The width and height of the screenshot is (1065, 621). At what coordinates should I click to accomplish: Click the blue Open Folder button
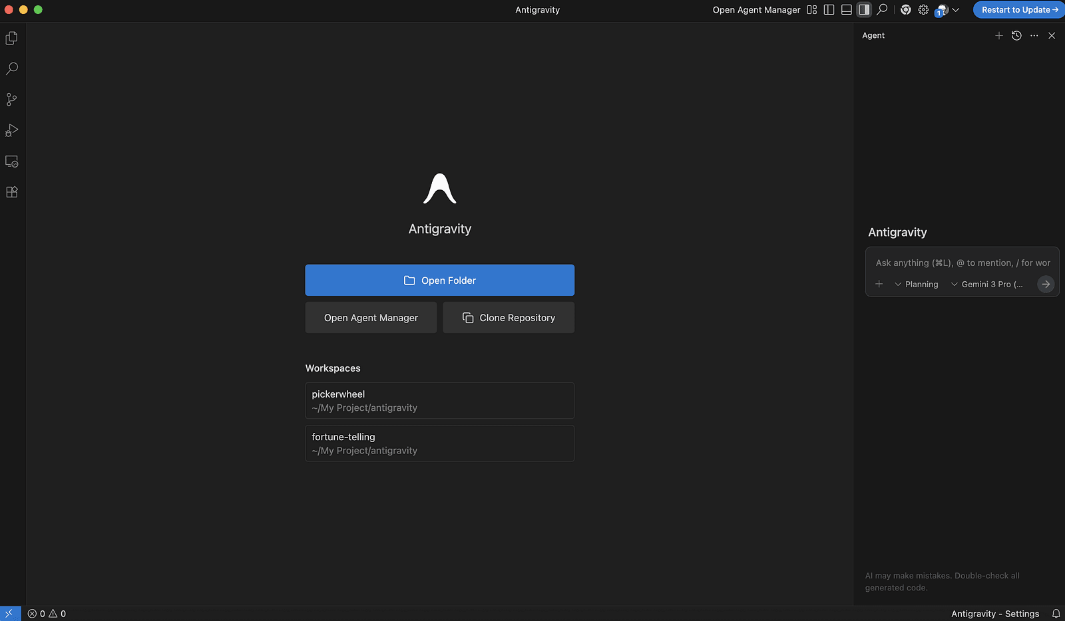click(x=439, y=281)
